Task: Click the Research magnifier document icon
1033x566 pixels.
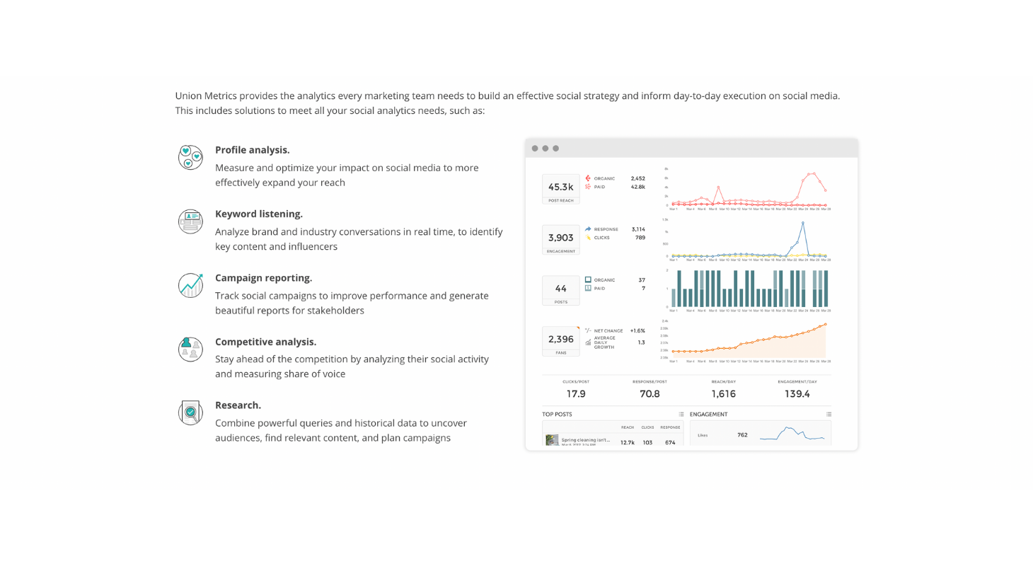Action: 190,412
